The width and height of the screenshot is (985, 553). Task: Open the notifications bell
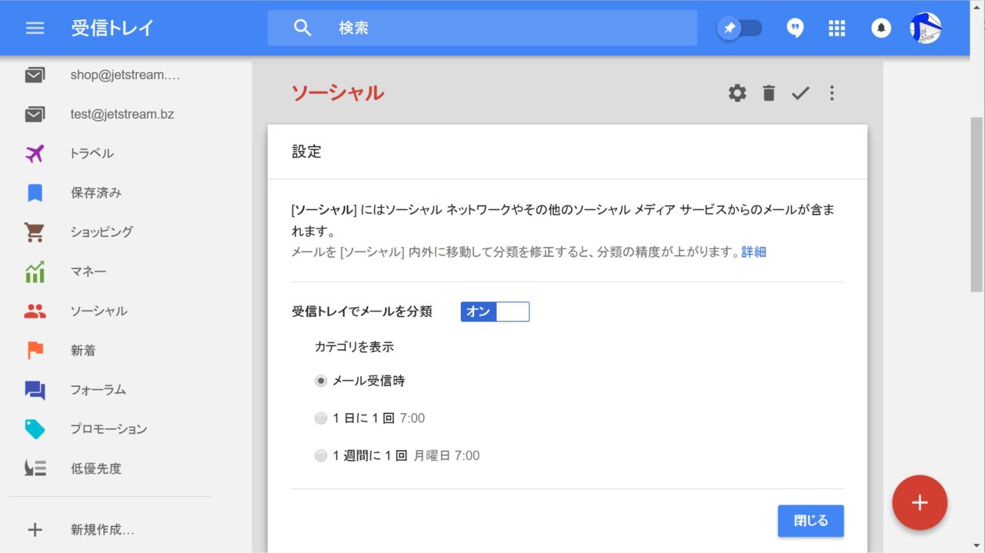click(880, 28)
